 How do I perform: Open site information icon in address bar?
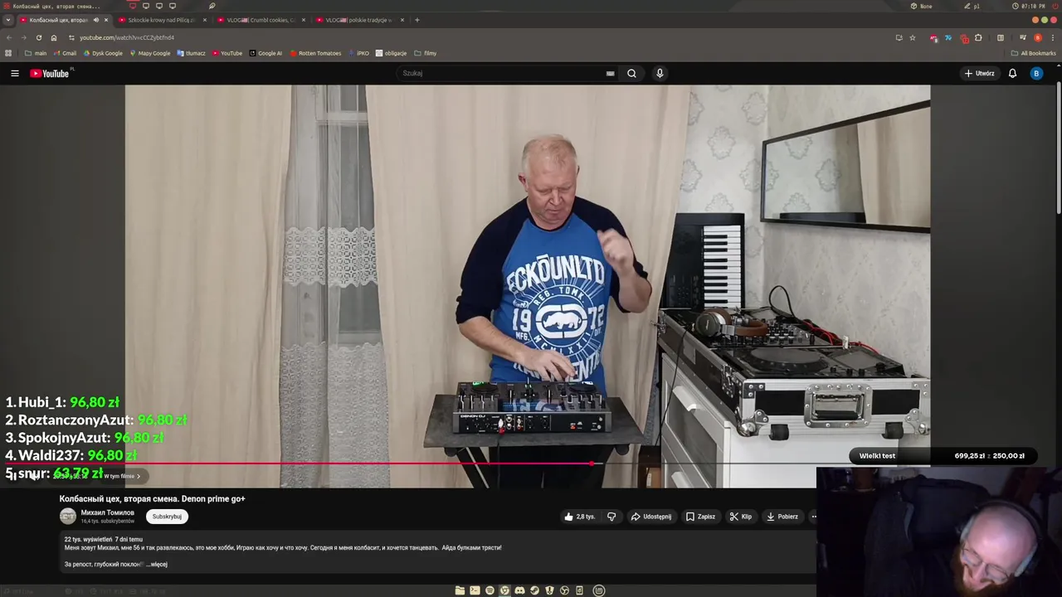click(x=71, y=37)
